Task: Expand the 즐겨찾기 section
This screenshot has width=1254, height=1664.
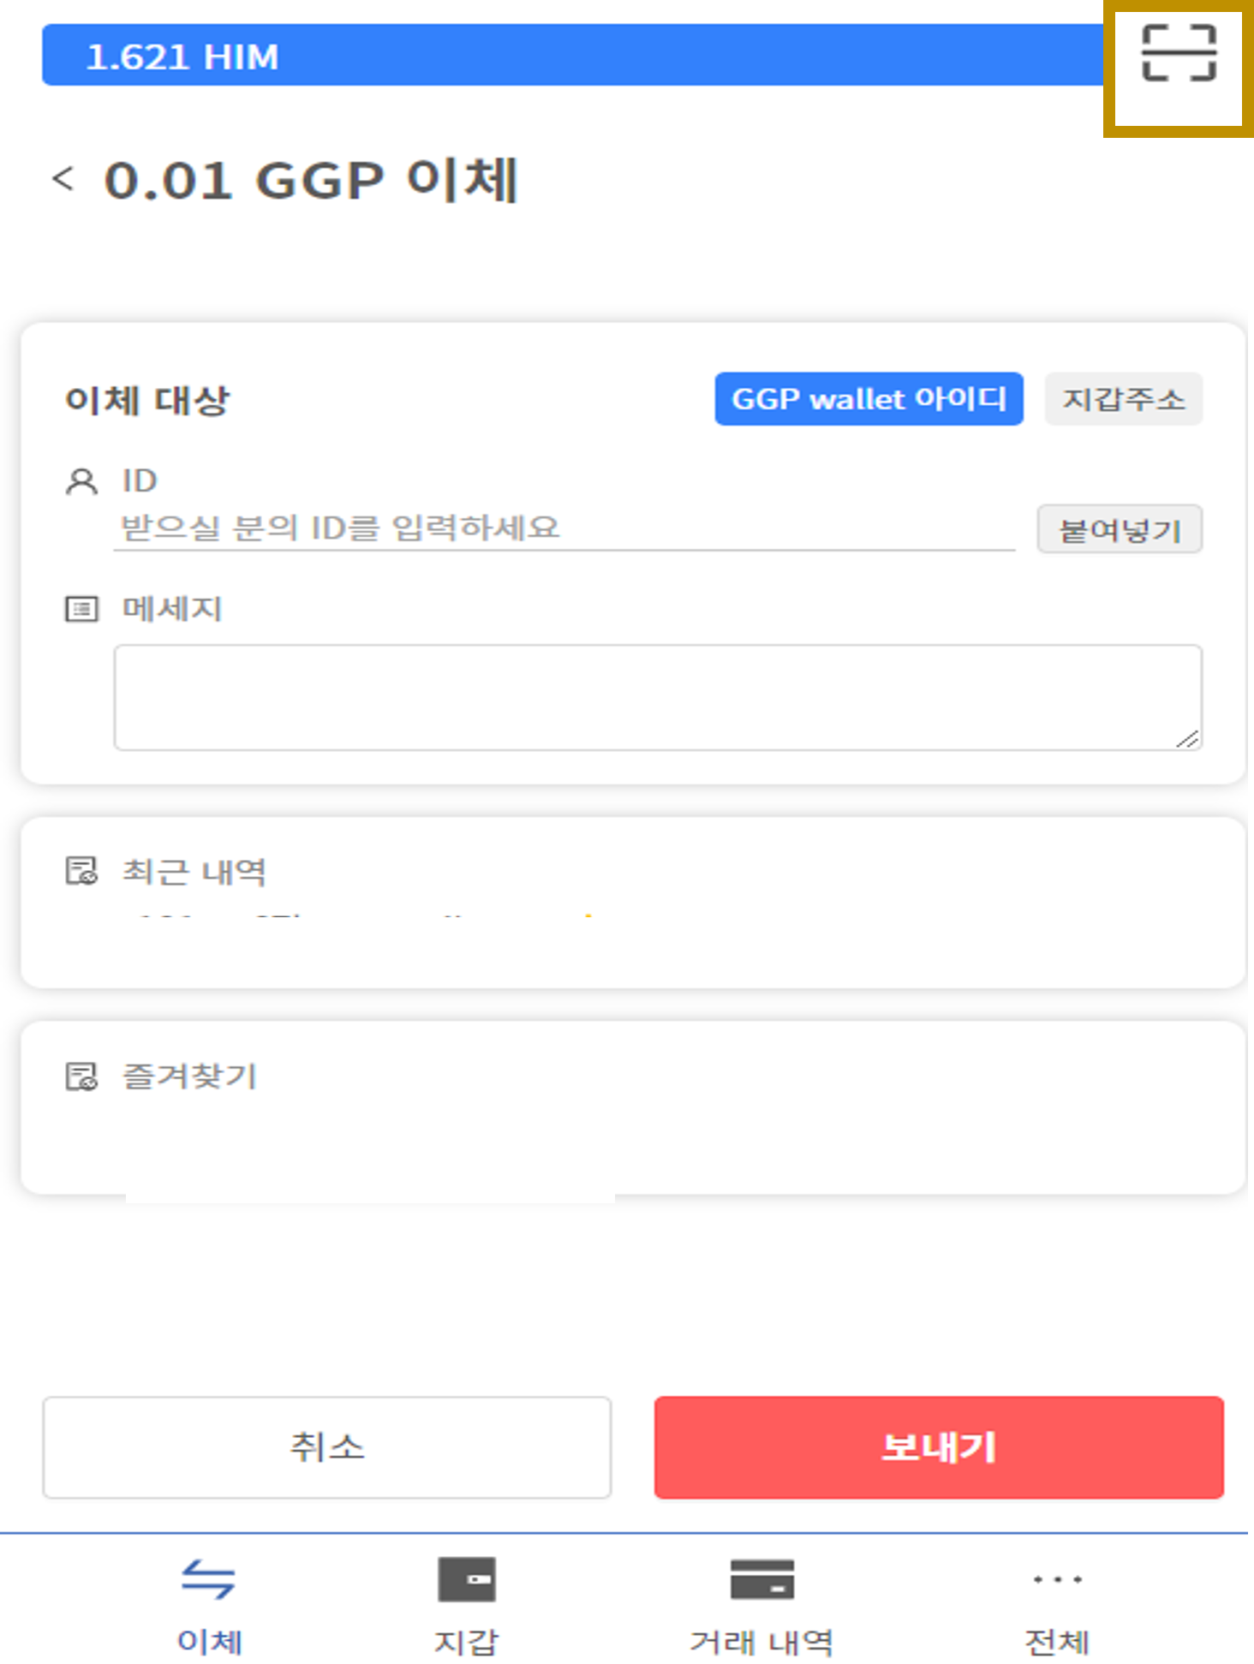Action: click(x=633, y=1107)
